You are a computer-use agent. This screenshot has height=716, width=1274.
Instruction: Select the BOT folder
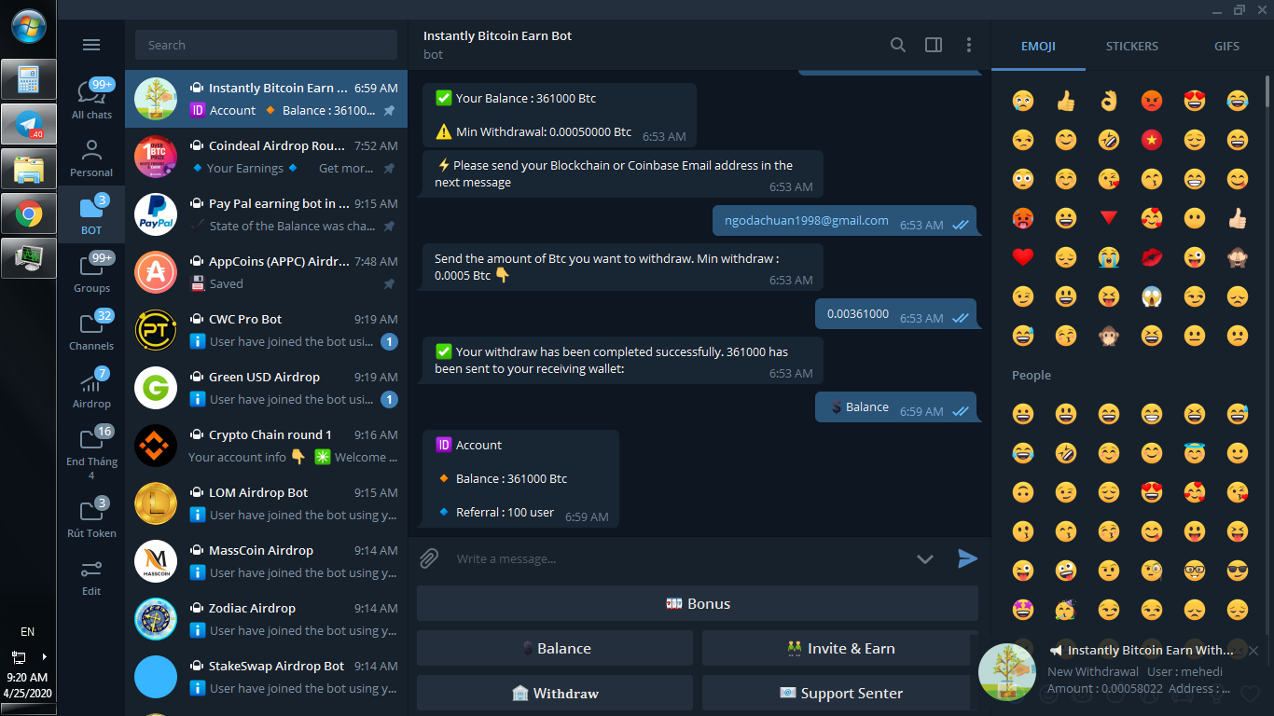coord(91,215)
